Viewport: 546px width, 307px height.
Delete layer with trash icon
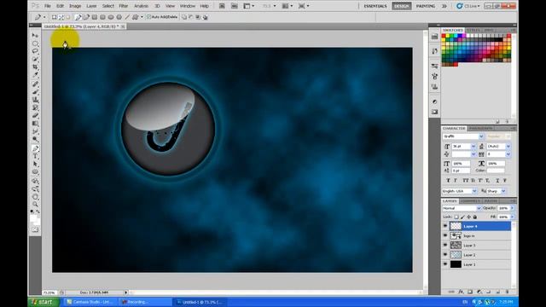507,292
